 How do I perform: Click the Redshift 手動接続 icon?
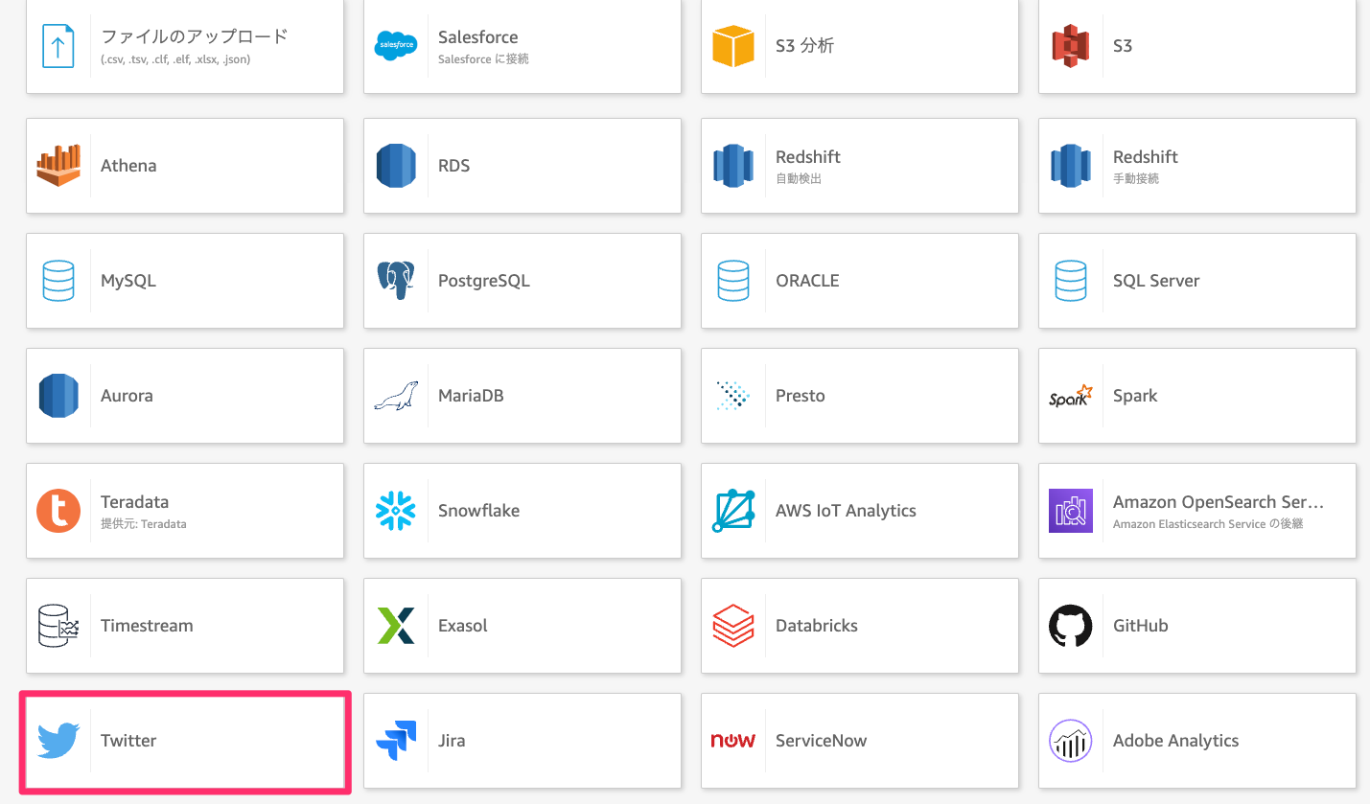[1071, 165]
